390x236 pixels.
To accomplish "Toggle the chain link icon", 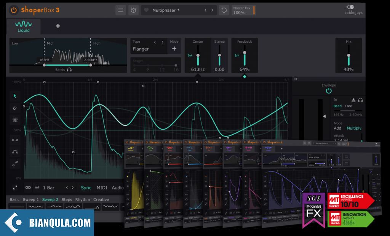I will (x=28, y=188).
